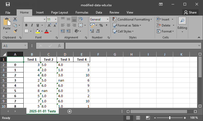This screenshot has height=121, width=203.
Task: Switch to the Page Layout tab
Action: (x=59, y=12)
